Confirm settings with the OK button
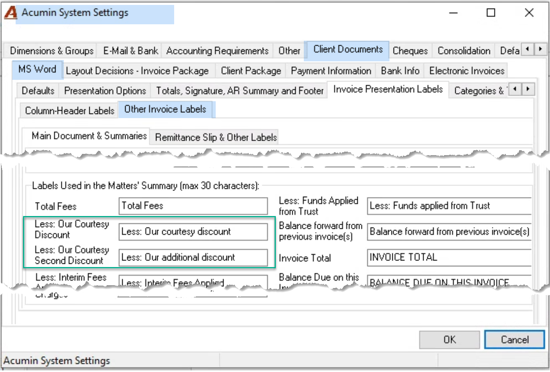Image resolution: width=550 pixels, height=372 pixels. tap(450, 340)
